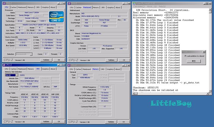
Task: Click Validate in the DRAM Timings window
Action: (111, 122)
